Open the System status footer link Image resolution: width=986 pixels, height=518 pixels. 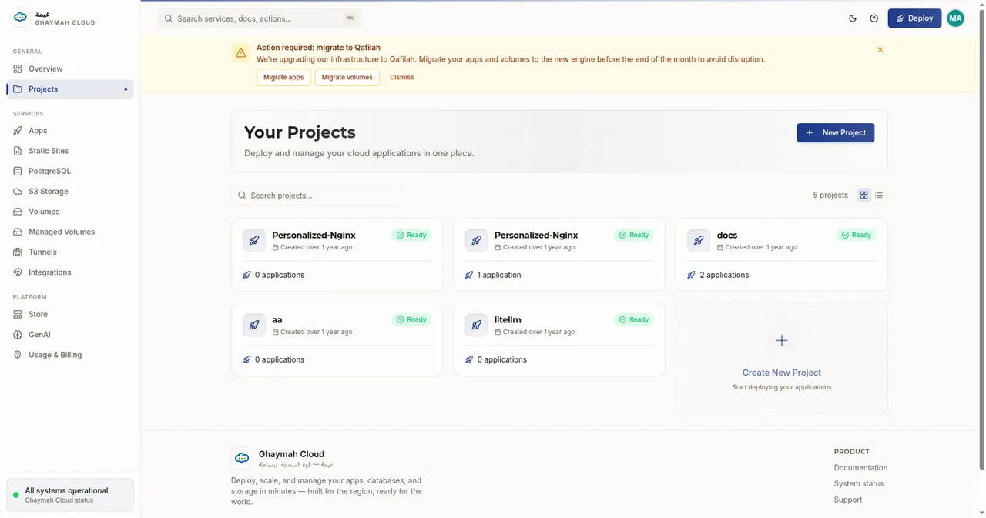[859, 484]
